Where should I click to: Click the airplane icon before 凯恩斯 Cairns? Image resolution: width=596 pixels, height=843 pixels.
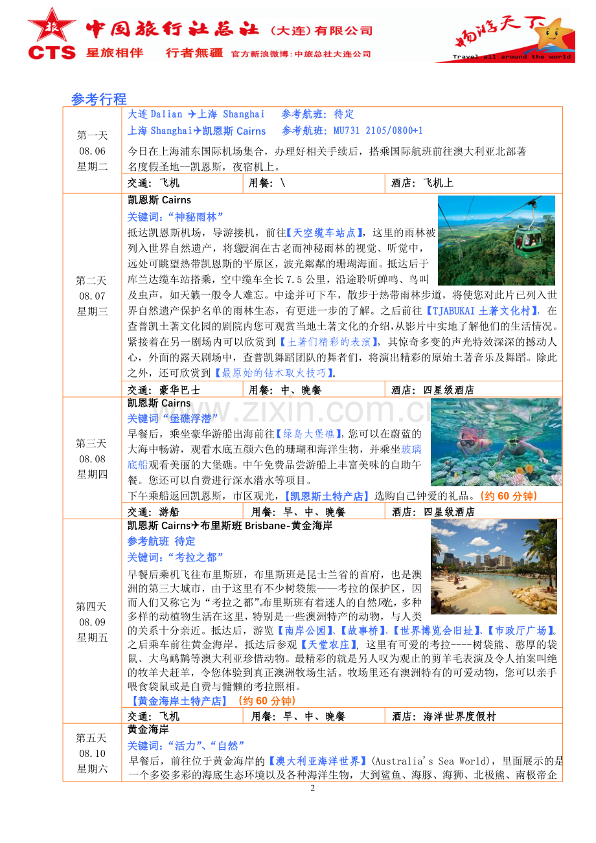[x=198, y=131]
